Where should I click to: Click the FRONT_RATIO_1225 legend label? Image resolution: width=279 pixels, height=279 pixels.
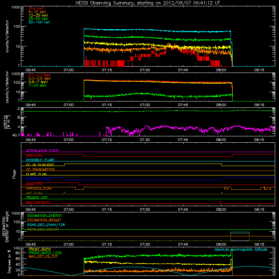(45, 253)
